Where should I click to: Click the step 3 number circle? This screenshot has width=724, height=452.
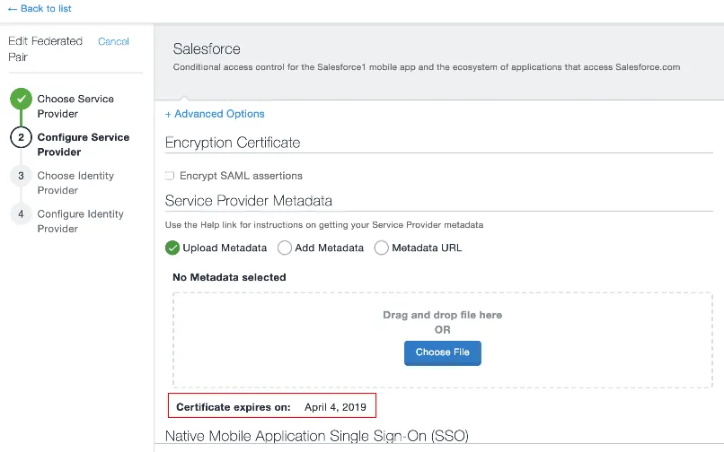(x=21, y=176)
